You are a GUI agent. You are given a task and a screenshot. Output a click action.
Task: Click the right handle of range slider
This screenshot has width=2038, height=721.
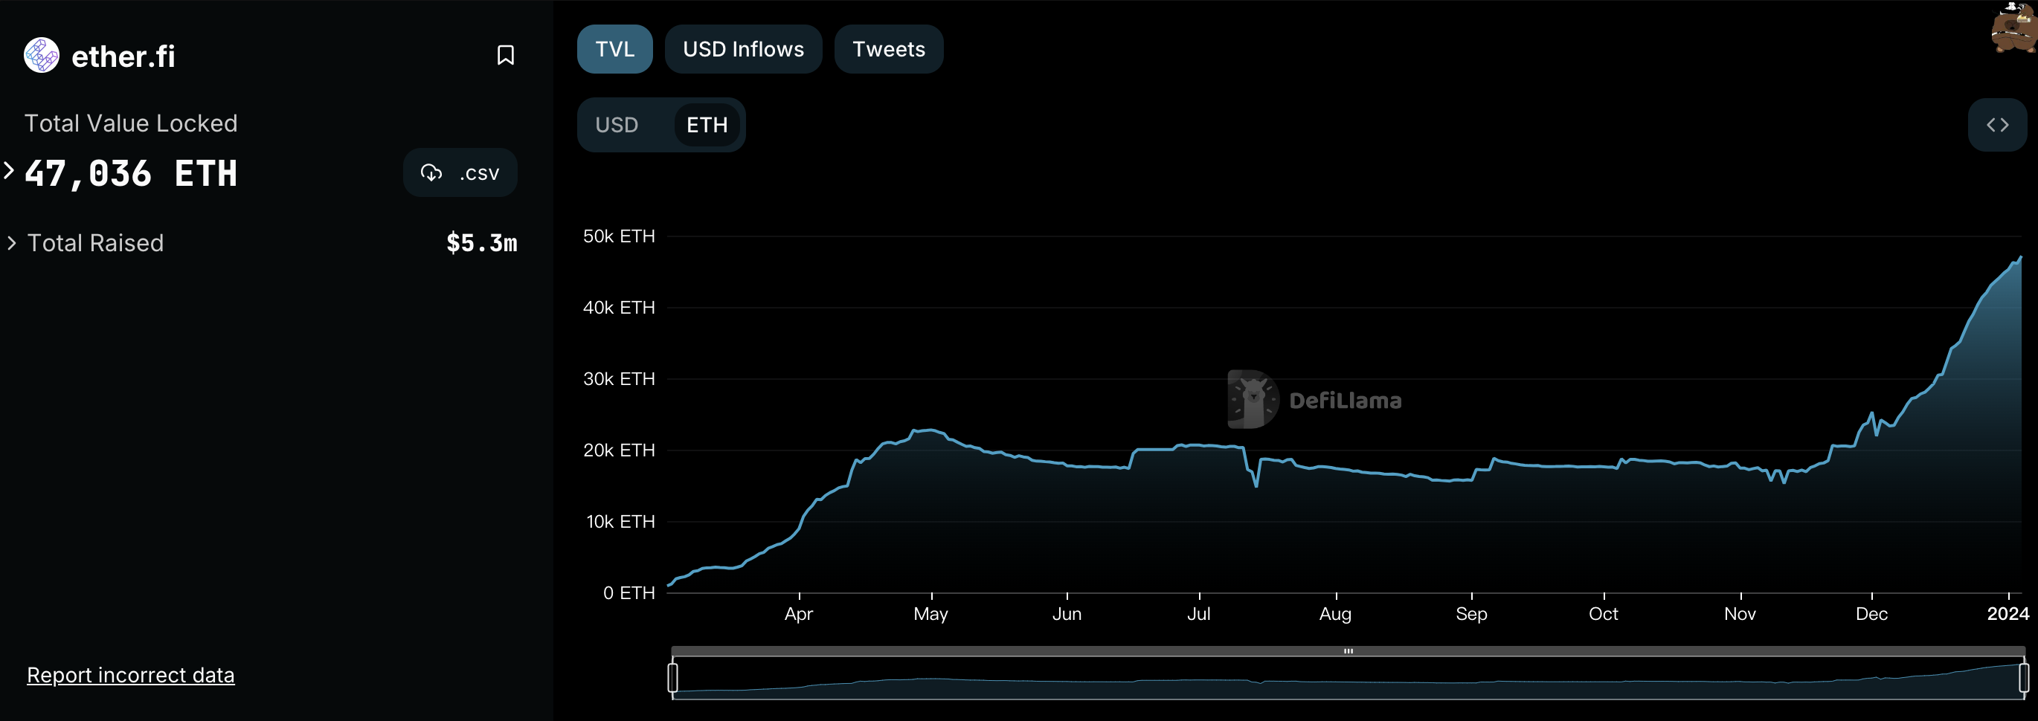tap(2024, 678)
